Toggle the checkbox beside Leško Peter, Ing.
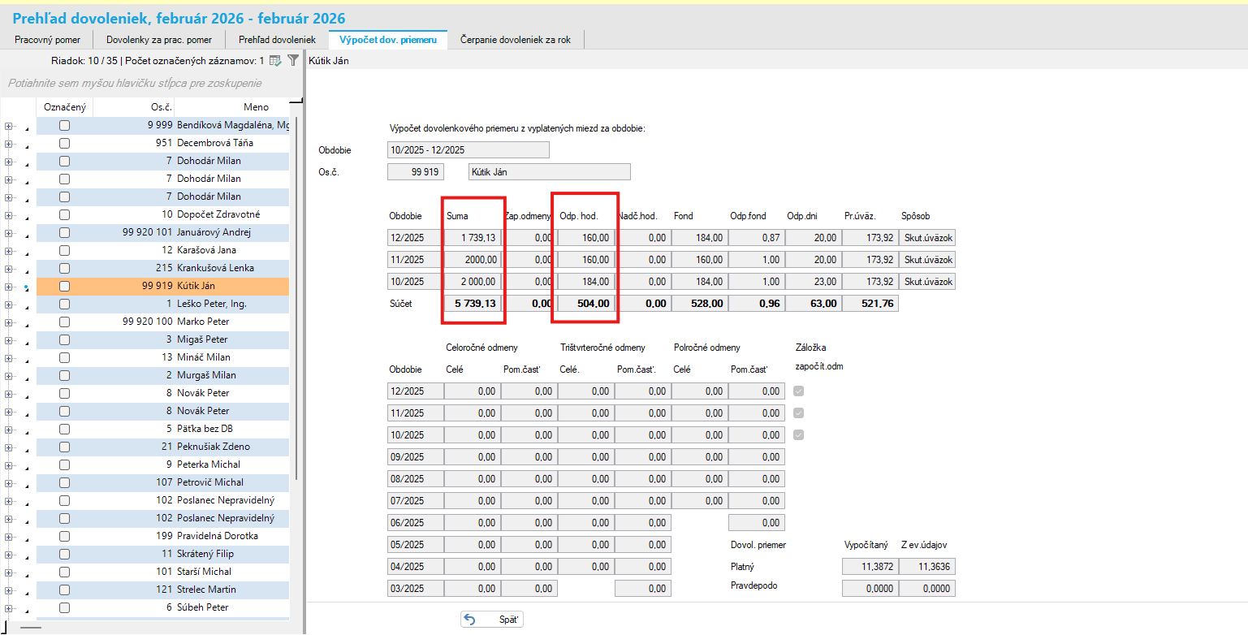The width and height of the screenshot is (1248, 635). coord(64,304)
